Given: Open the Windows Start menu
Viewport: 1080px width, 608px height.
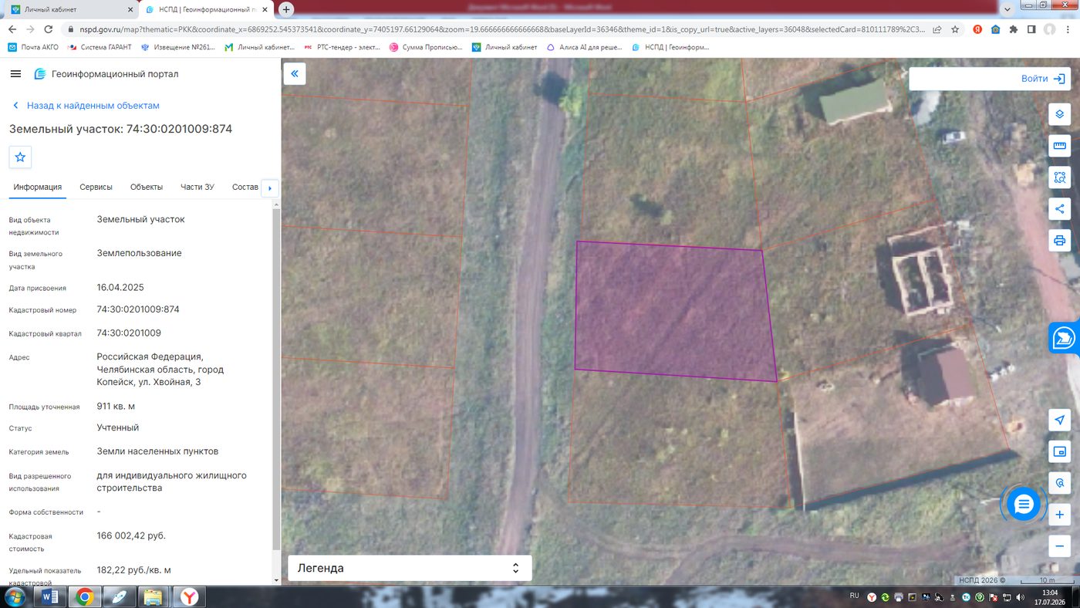Looking at the screenshot, I should (x=15, y=596).
